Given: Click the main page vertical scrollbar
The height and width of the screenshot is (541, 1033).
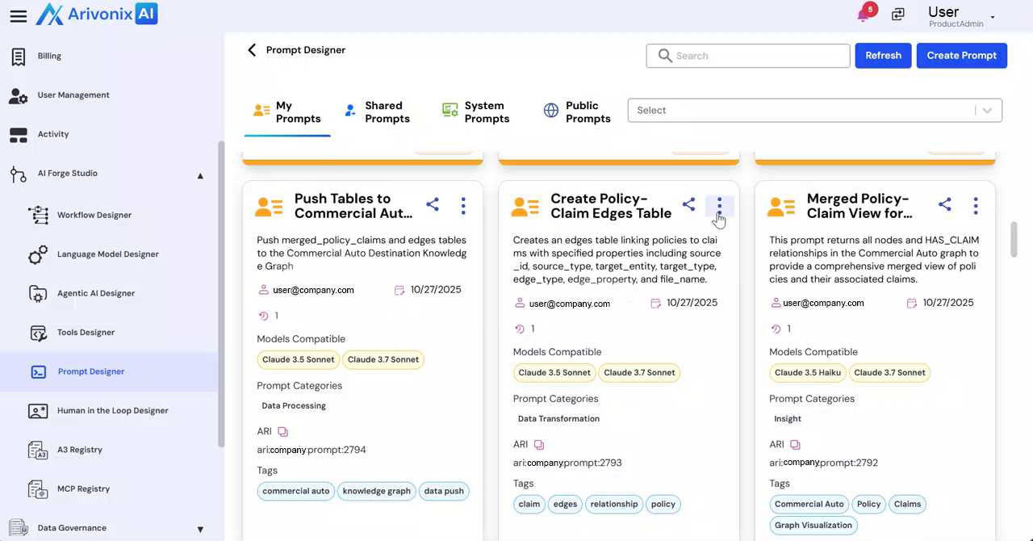Looking at the screenshot, I should 1014,240.
